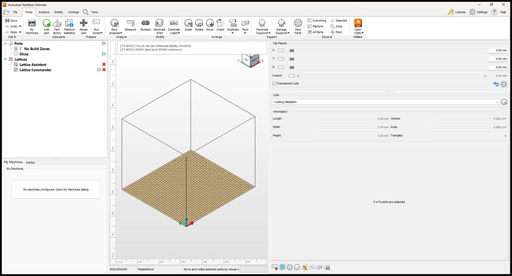Image resolution: width=512 pixels, height=276 pixels.
Task: Remove Lattice Assistant with red X
Action: tap(104, 64)
